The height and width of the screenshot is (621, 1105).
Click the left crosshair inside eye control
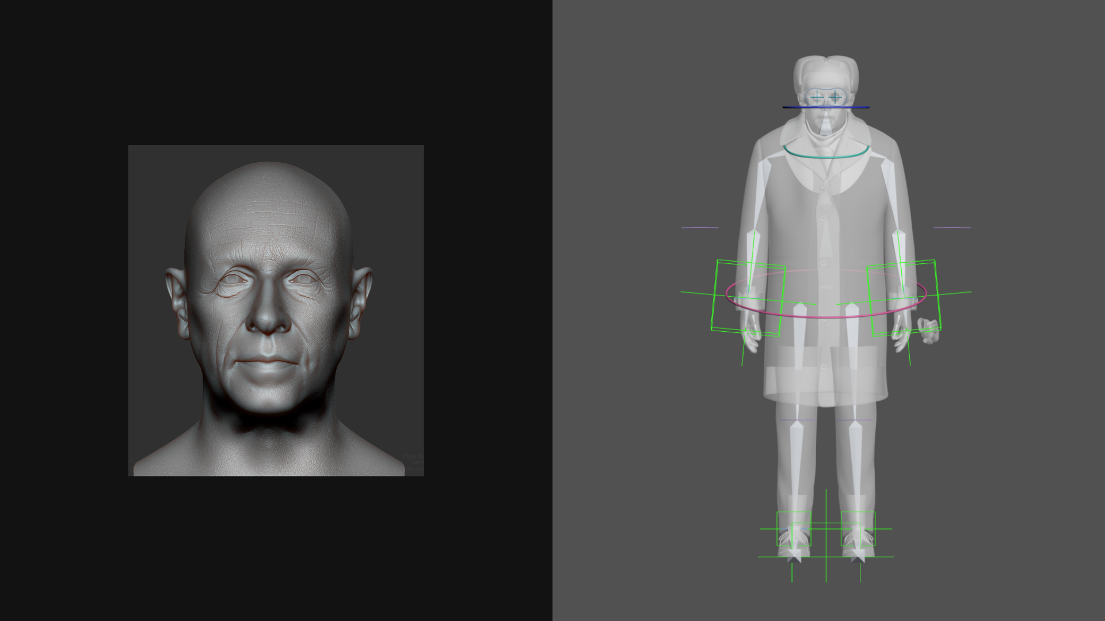click(x=817, y=98)
